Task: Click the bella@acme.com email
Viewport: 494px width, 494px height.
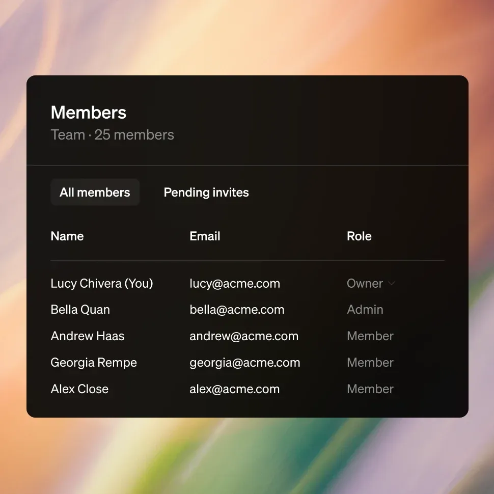Action: [237, 309]
